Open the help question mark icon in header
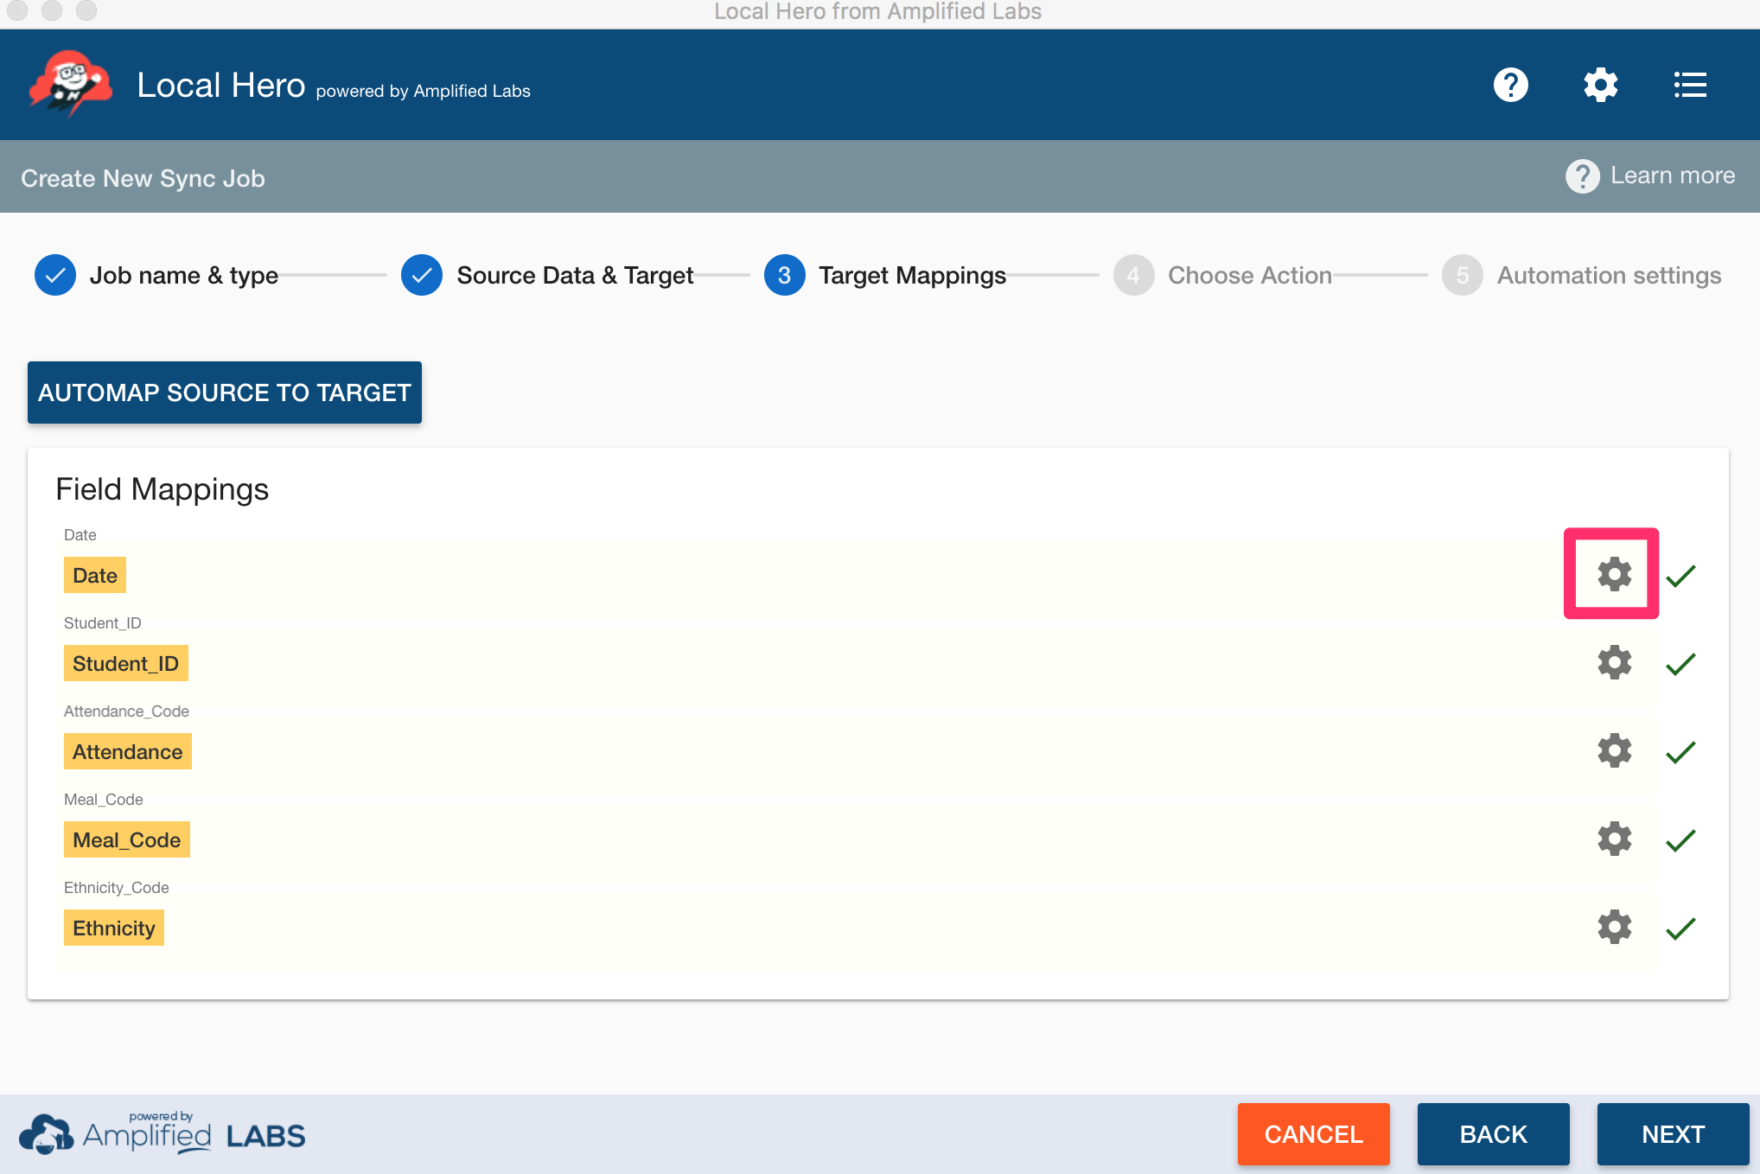The width and height of the screenshot is (1760, 1174). coord(1510,85)
